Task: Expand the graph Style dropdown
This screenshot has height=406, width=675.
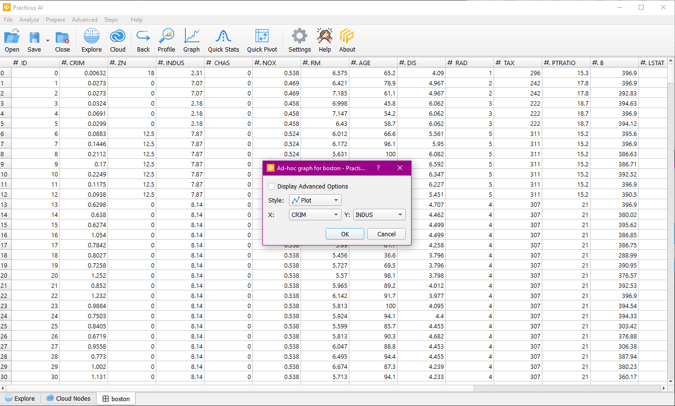Action: tap(315, 201)
